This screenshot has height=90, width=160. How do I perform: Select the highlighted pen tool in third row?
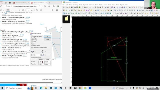[64, 13]
